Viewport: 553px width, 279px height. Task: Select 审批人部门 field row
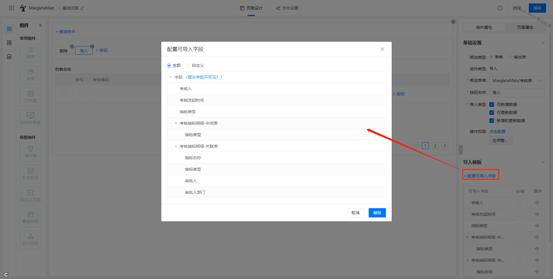point(276,192)
